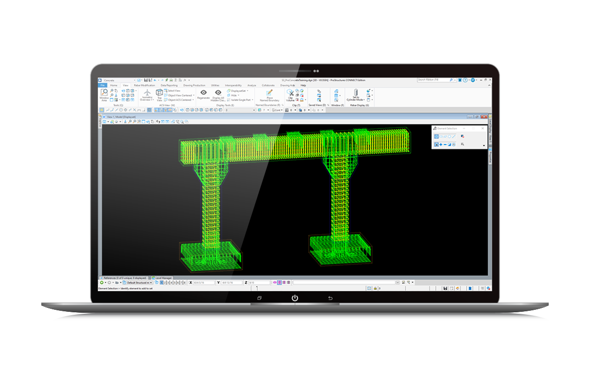Toggle the lock icon in the status bar

click(375, 287)
